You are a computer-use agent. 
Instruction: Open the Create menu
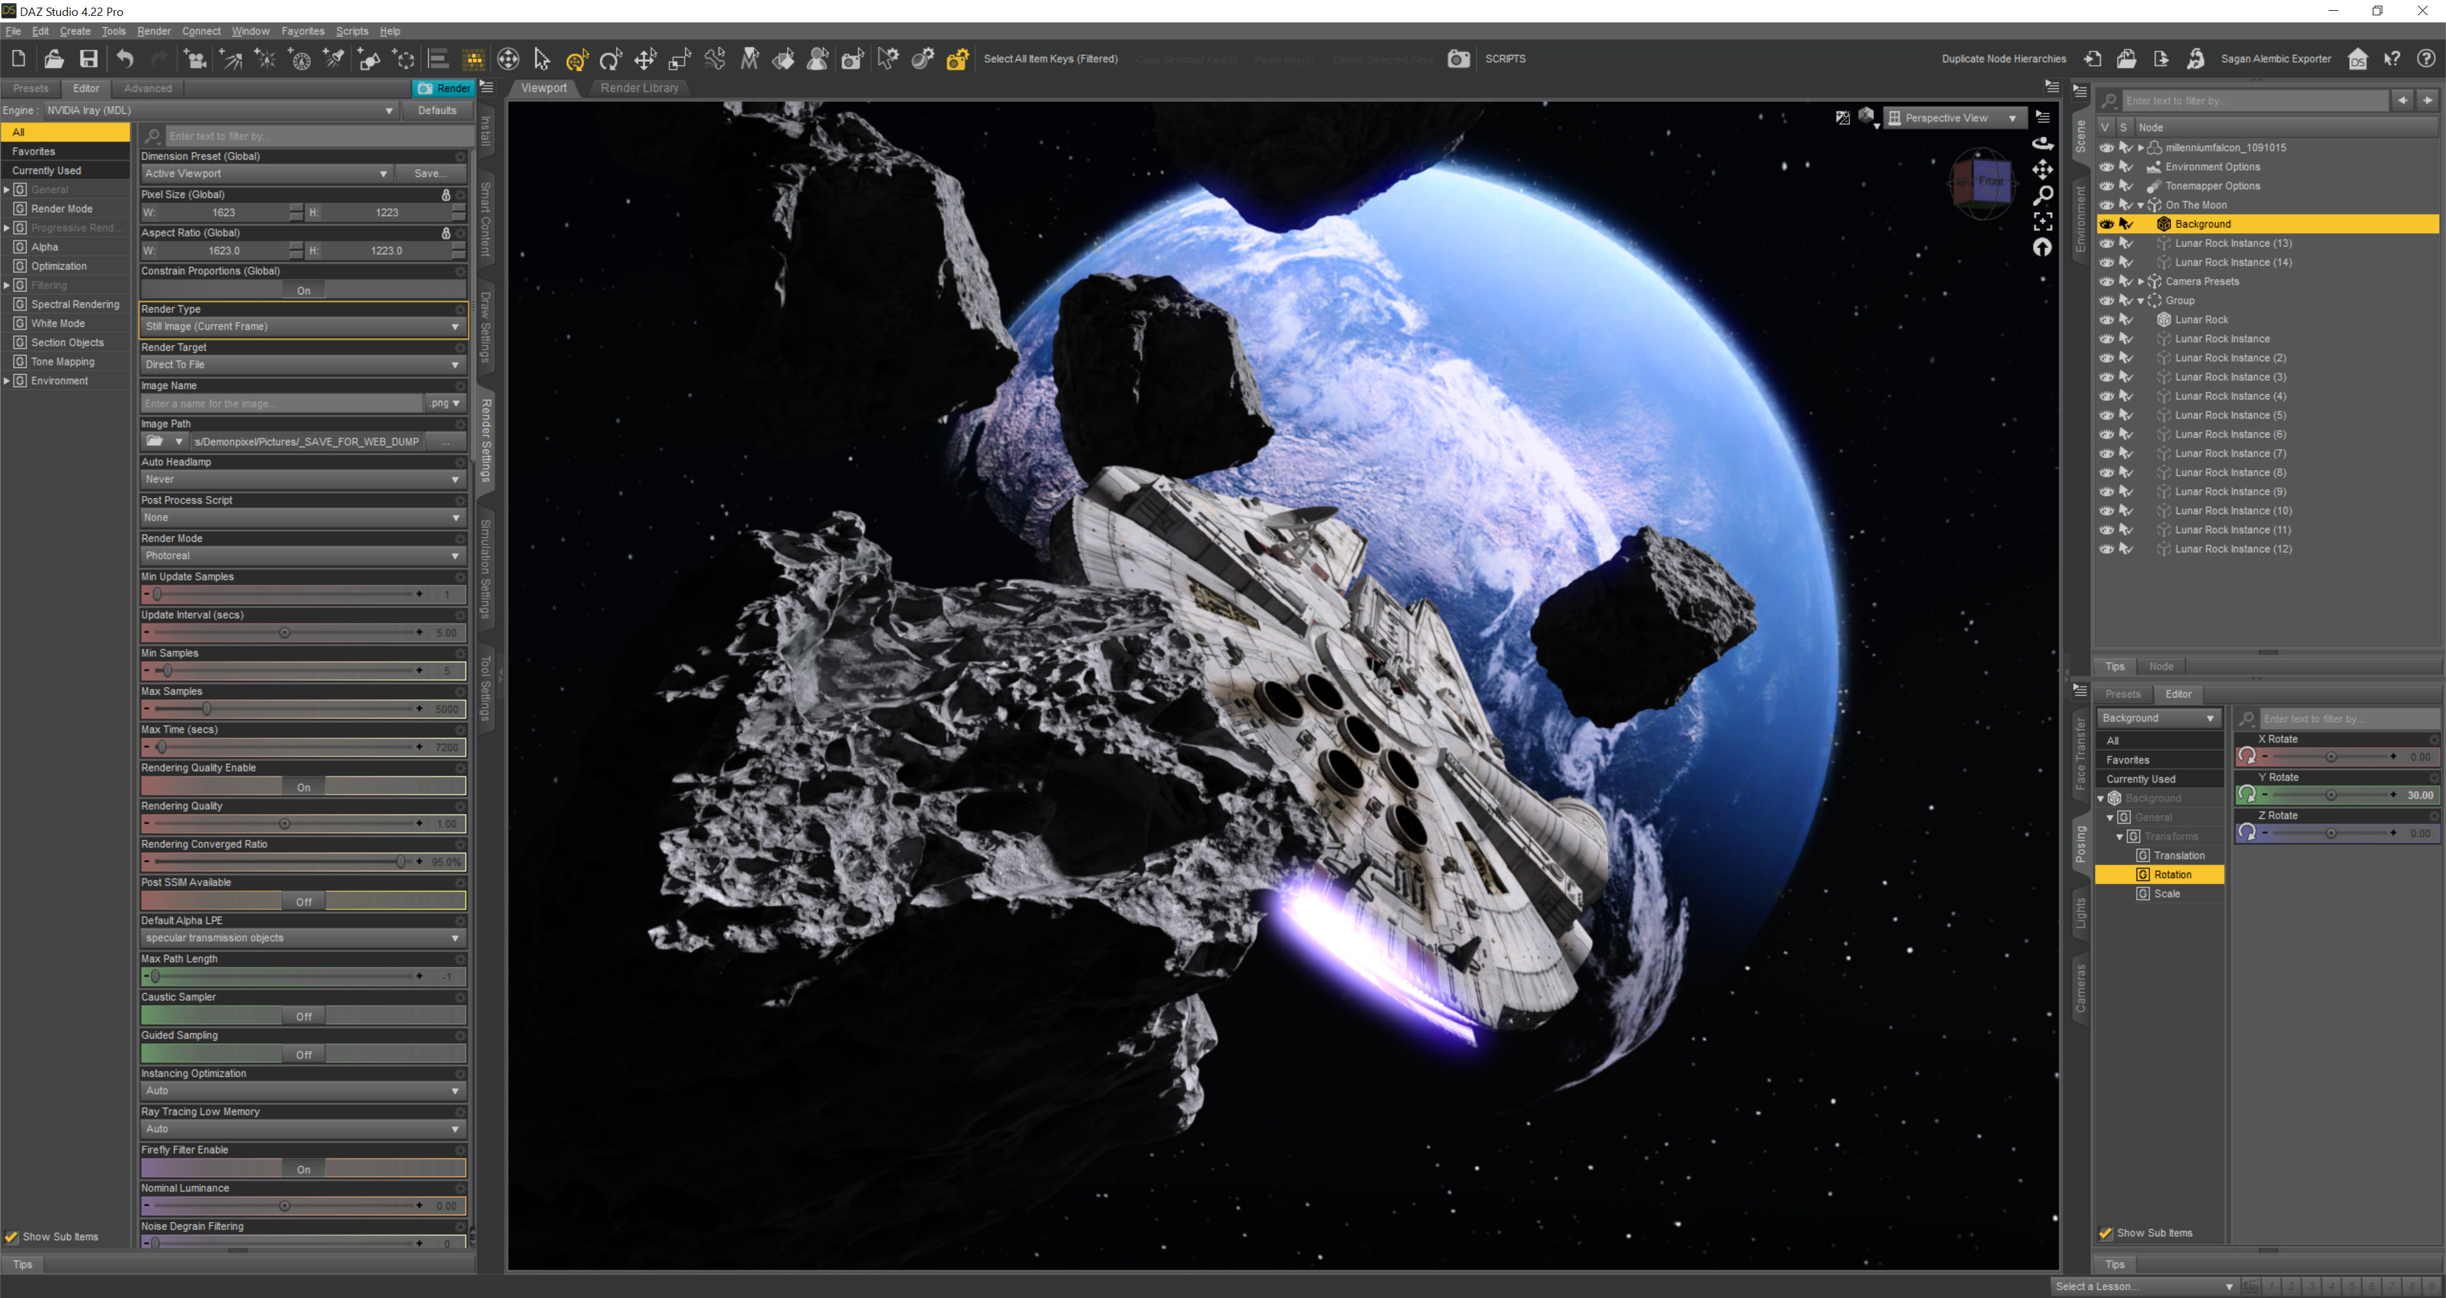coord(75,31)
